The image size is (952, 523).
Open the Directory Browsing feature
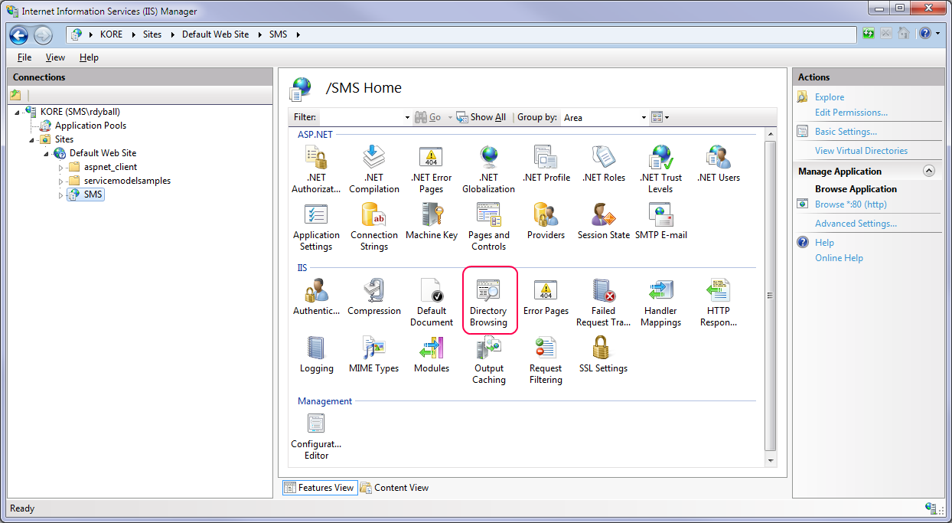coord(488,299)
